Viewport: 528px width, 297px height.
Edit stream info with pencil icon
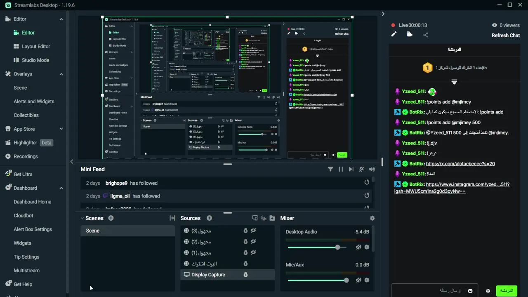point(394,34)
